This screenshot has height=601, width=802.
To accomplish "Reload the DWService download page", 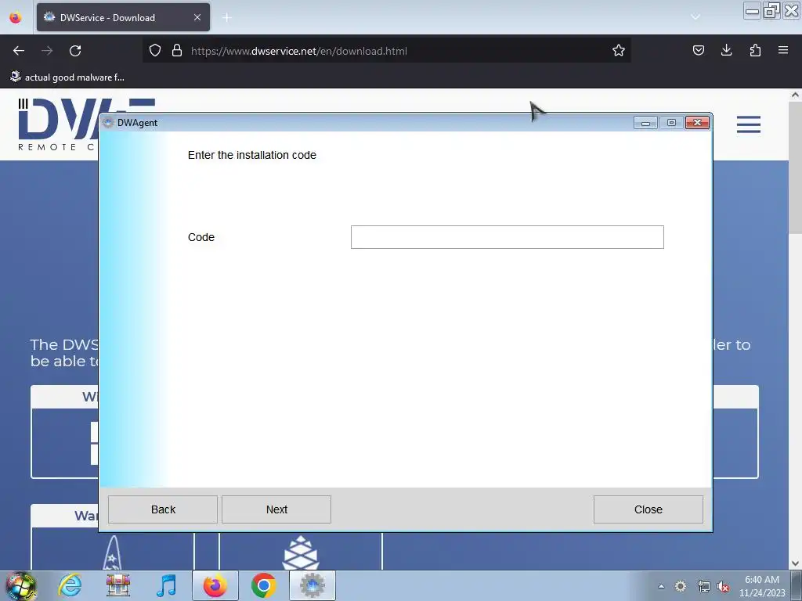I will (75, 51).
